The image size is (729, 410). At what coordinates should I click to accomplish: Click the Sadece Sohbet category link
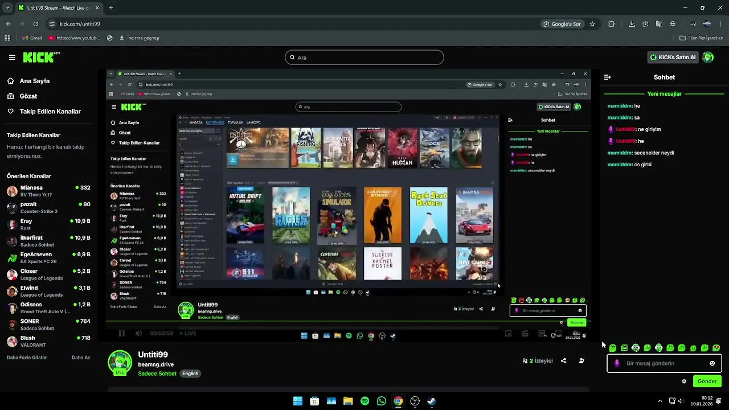point(157,374)
